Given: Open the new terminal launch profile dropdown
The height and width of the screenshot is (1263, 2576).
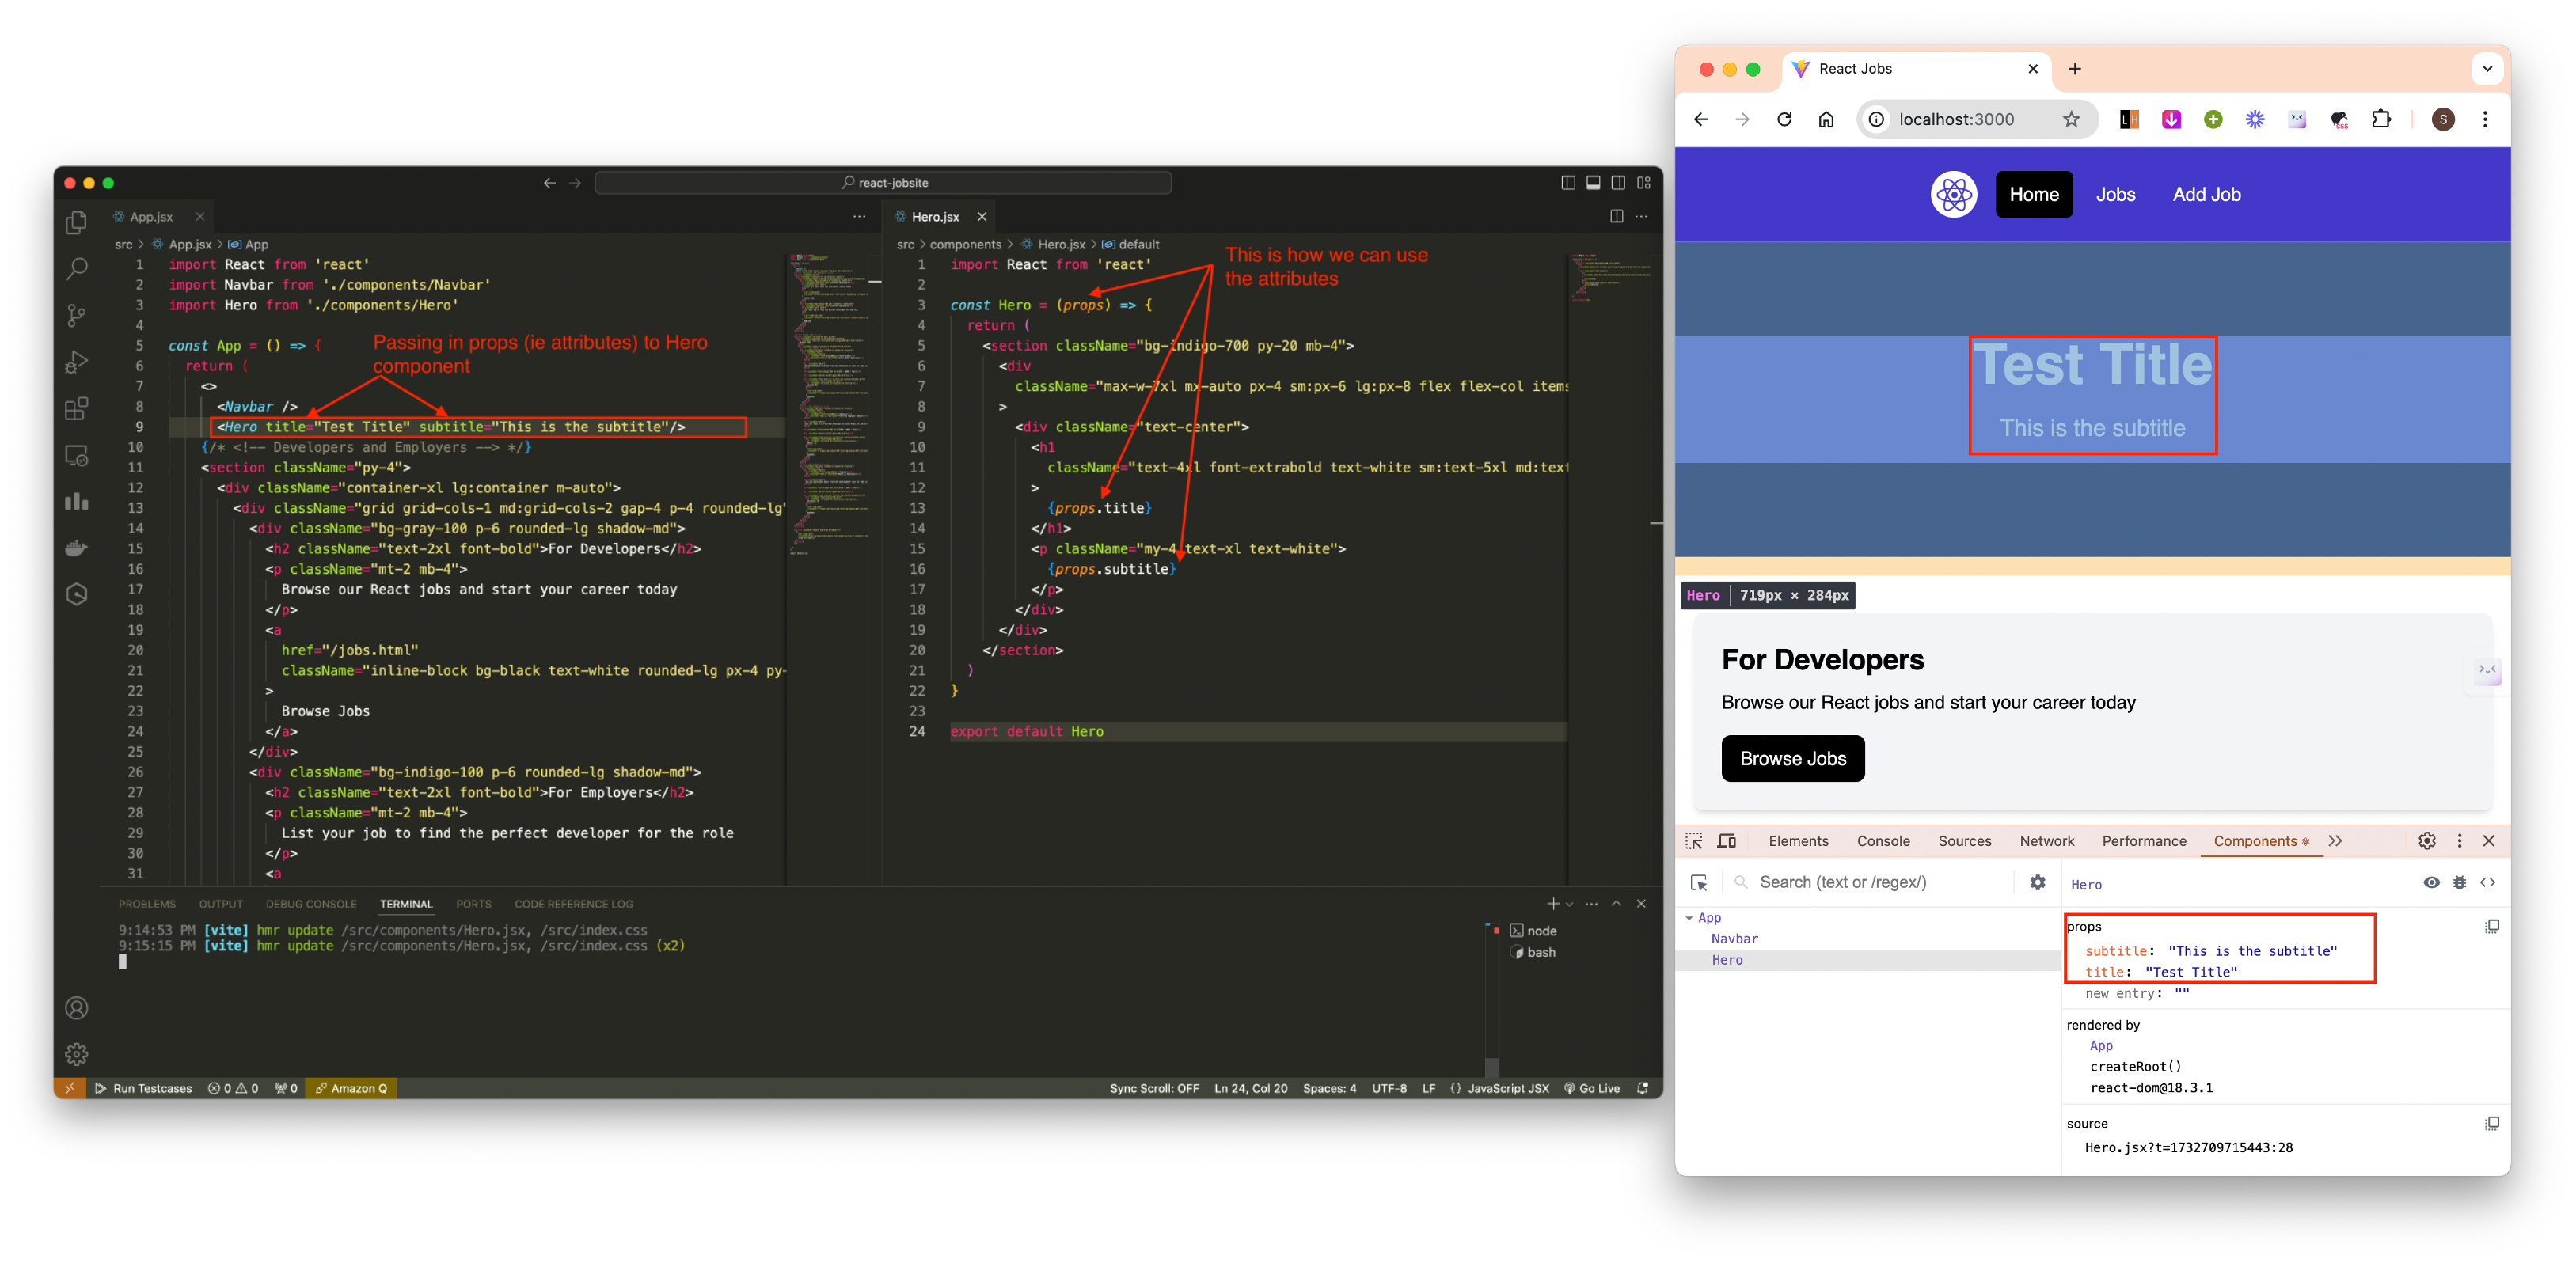Looking at the screenshot, I should (x=1570, y=904).
